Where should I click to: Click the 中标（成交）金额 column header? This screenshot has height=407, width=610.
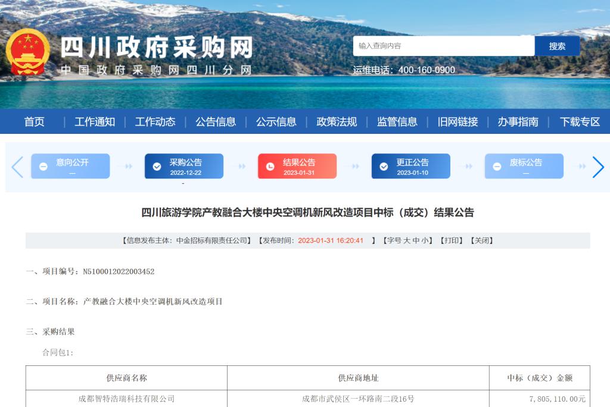coord(540,378)
